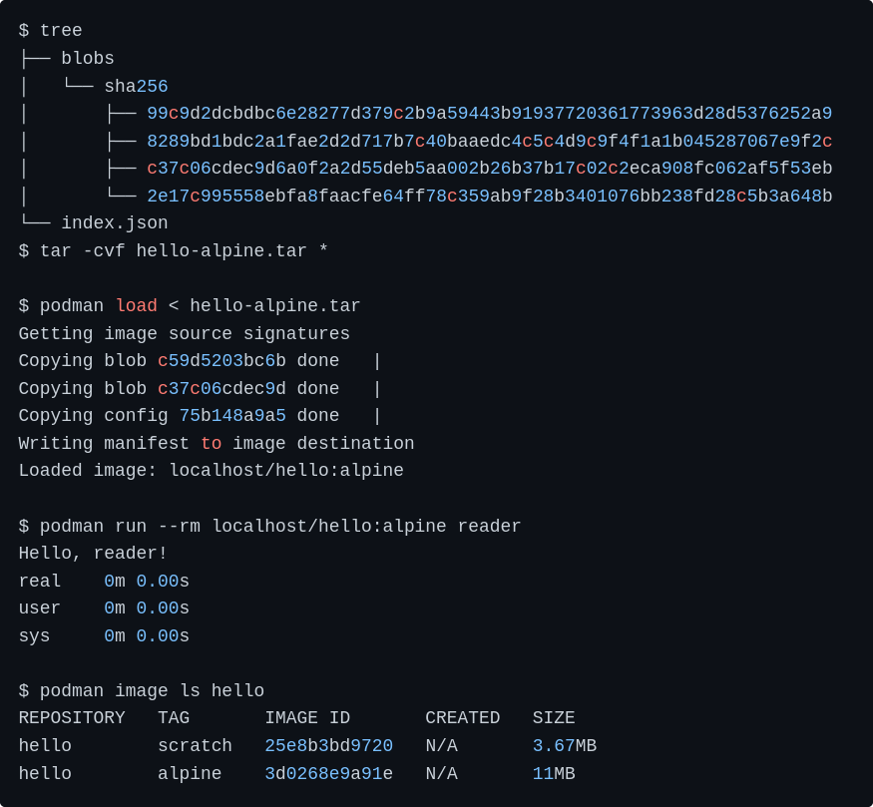Click Loaded image localhost/hello:alpine text

click(211, 471)
